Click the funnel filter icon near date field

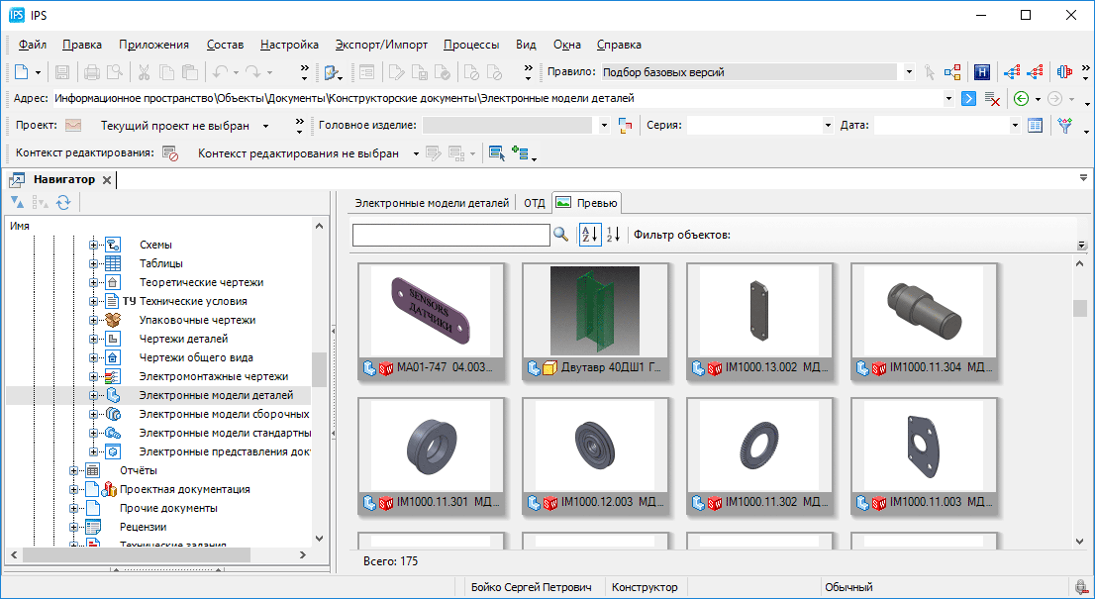pyautogui.click(x=1064, y=126)
